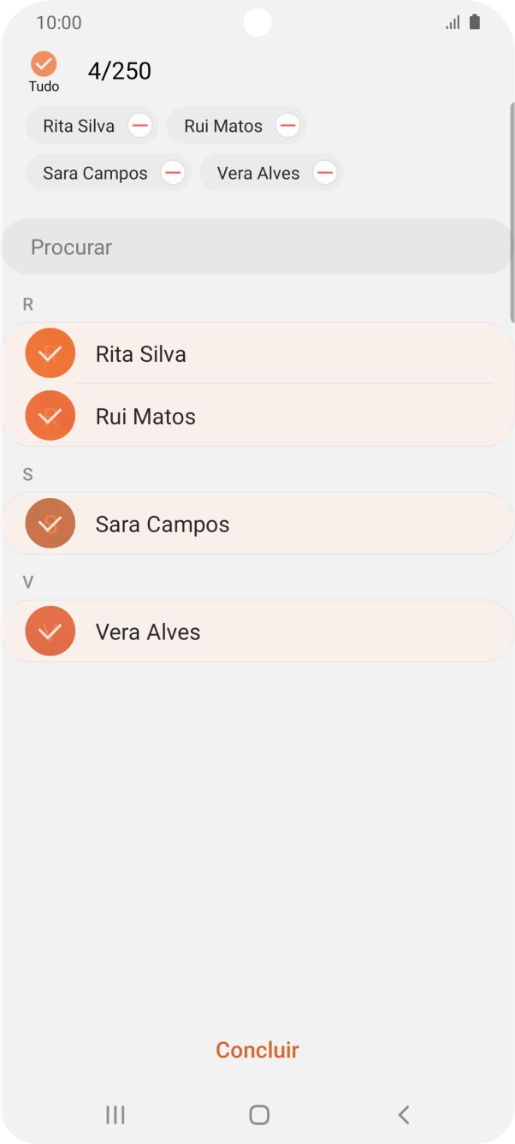The height and width of the screenshot is (1144, 515).
Task: Tap the battery icon in status bar
Action: 476,22
